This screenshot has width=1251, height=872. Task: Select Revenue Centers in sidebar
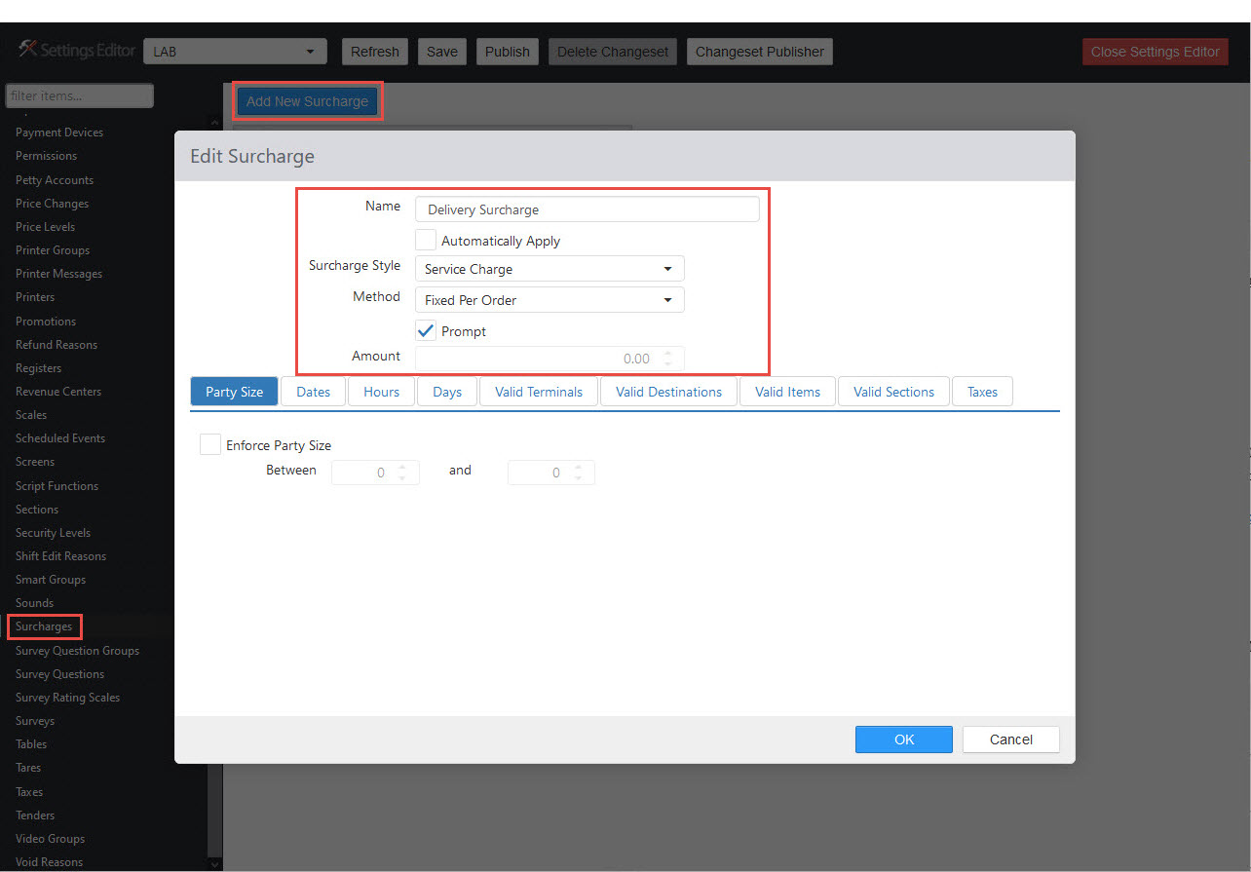coord(58,392)
